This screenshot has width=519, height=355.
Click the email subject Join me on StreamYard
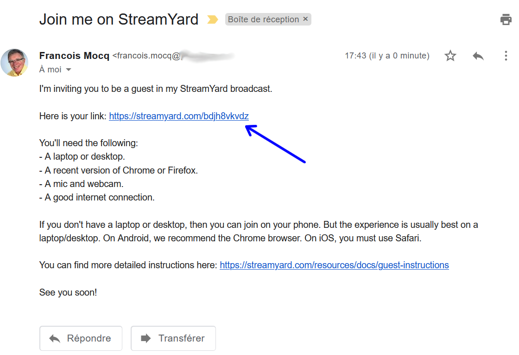pyautogui.click(x=119, y=19)
